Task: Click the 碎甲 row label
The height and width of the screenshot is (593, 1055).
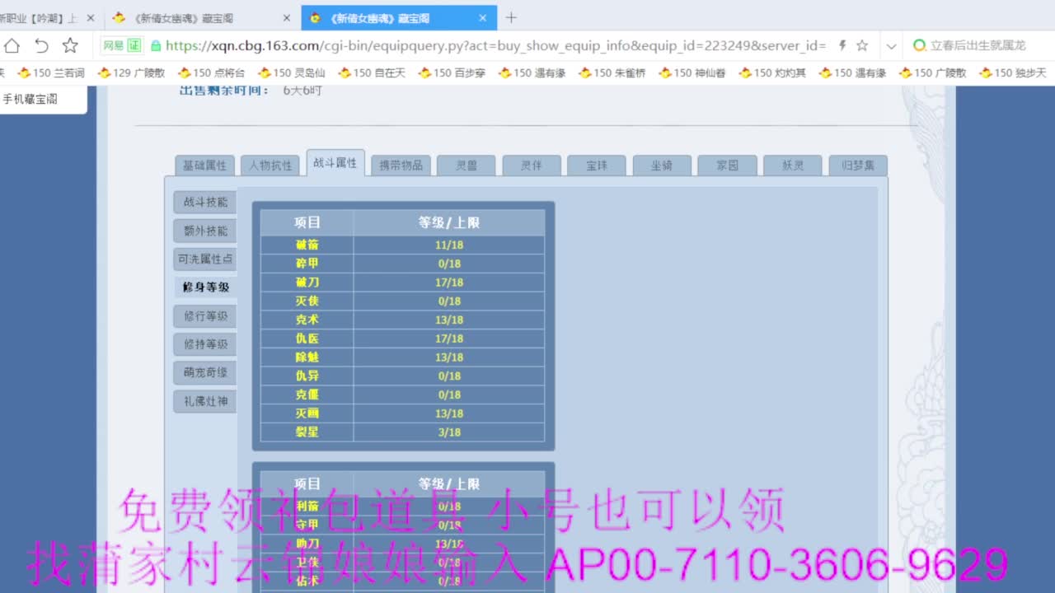Action: 307,264
